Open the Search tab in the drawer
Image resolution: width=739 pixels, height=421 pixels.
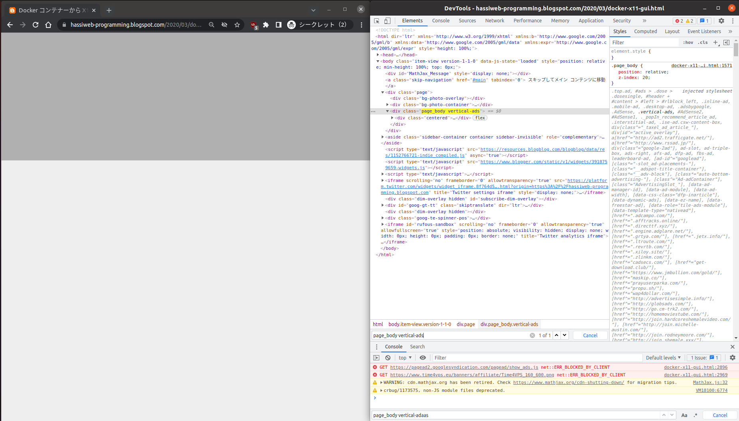pos(417,347)
